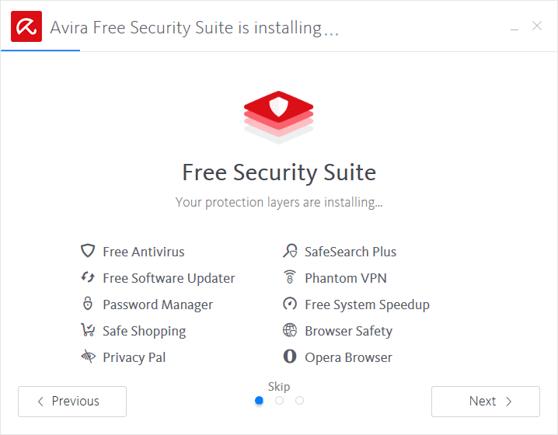558x435 pixels.
Task: Click the Free Antivirus shield icon
Action: coord(88,251)
